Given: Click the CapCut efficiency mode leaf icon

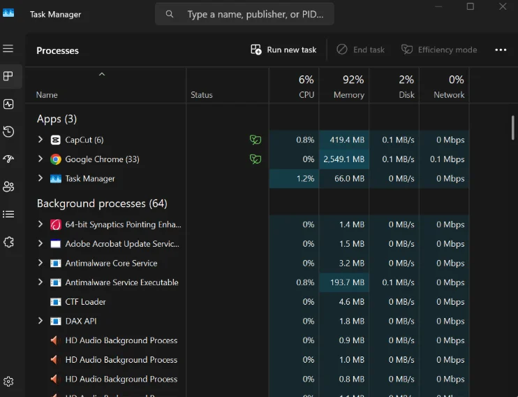Looking at the screenshot, I should [x=256, y=140].
